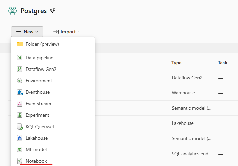238x166 pixels.
Task: Click the Lakehouse menu icon
Action: pos(20,138)
